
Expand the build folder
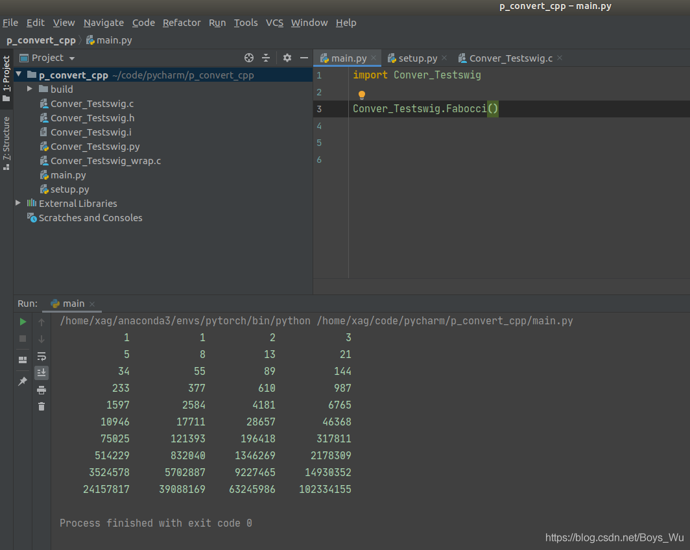coord(30,89)
